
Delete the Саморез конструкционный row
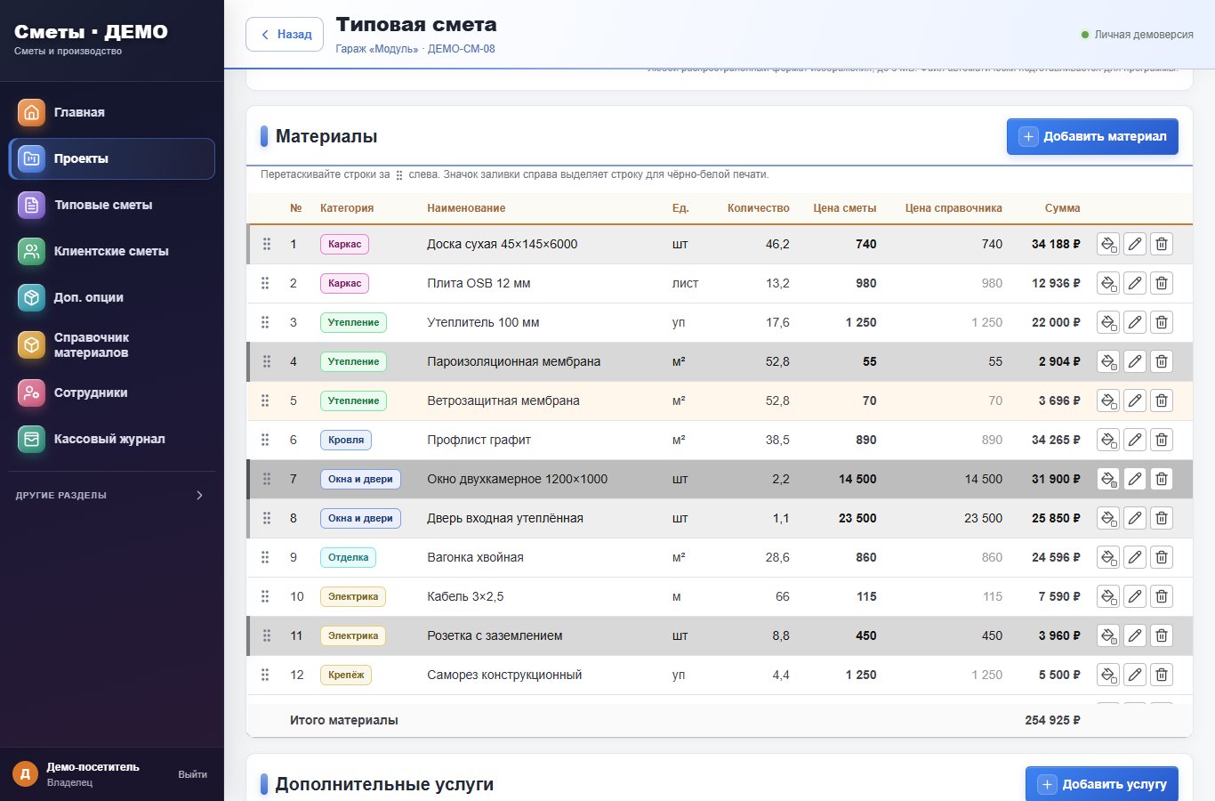coord(1162,675)
